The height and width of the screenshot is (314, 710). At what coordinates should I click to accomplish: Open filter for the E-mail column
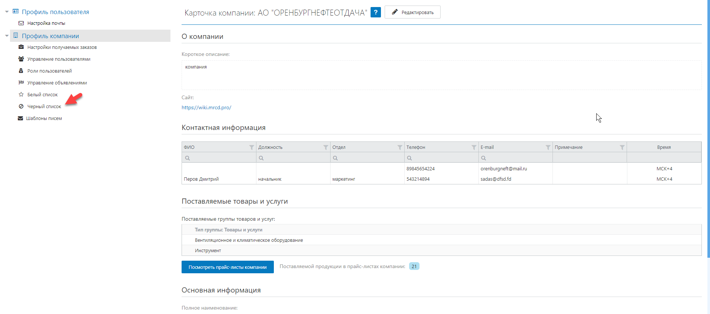[x=548, y=147]
